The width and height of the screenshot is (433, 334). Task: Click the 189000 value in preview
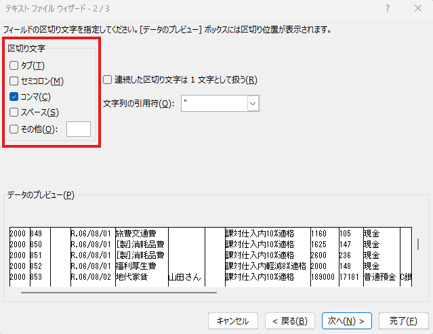[x=323, y=277]
